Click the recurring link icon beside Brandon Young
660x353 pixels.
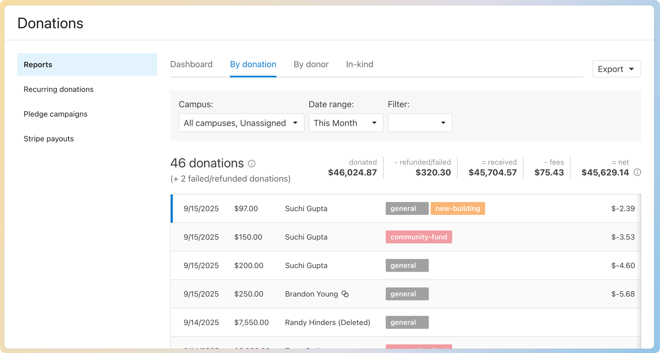tap(345, 294)
